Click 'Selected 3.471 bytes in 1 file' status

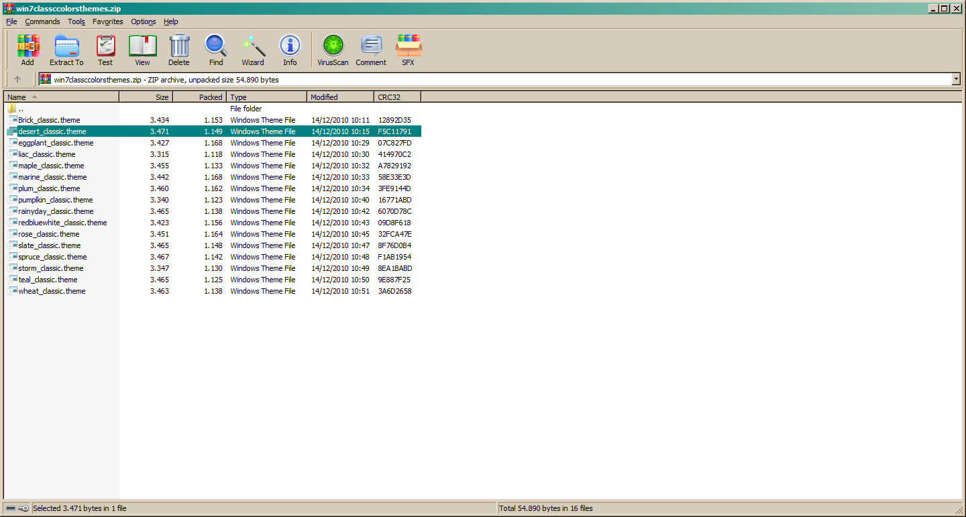[79, 508]
